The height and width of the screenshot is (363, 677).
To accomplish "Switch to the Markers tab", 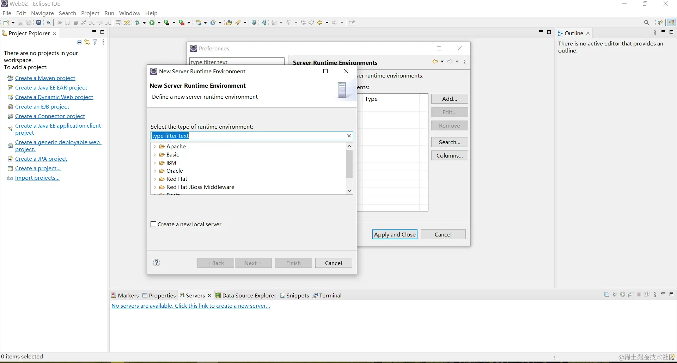I will (125, 295).
